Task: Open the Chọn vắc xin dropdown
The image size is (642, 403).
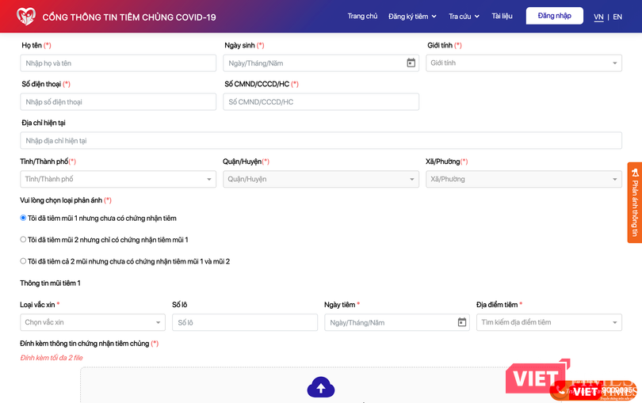Action: click(x=93, y=322)
